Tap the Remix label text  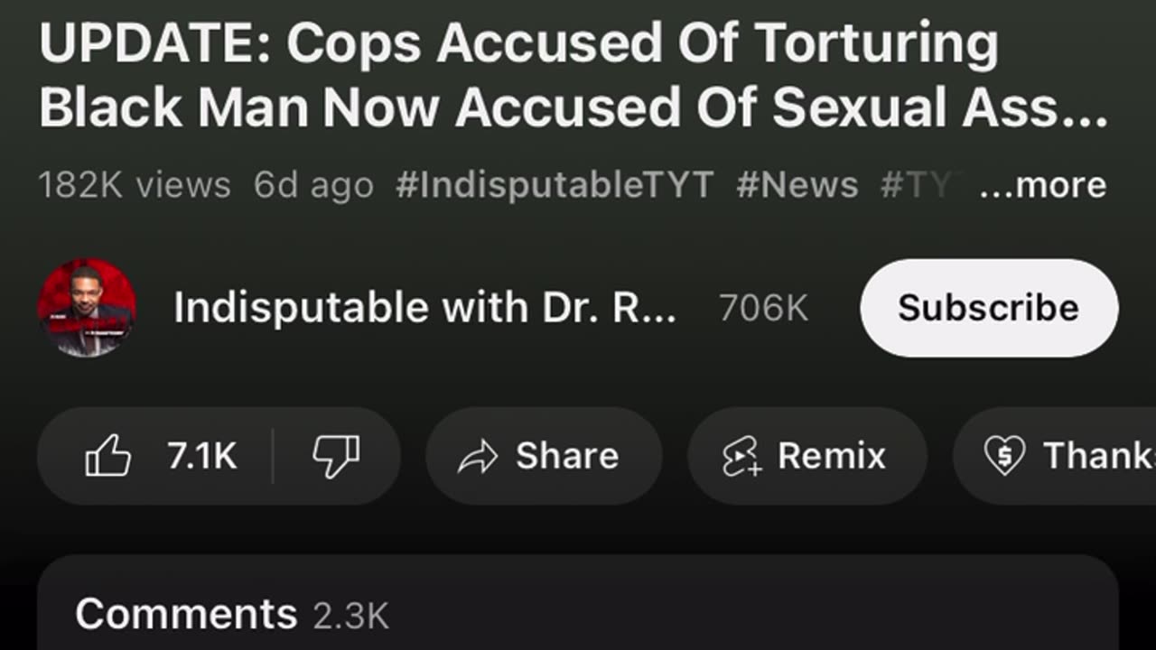point(832,456)
